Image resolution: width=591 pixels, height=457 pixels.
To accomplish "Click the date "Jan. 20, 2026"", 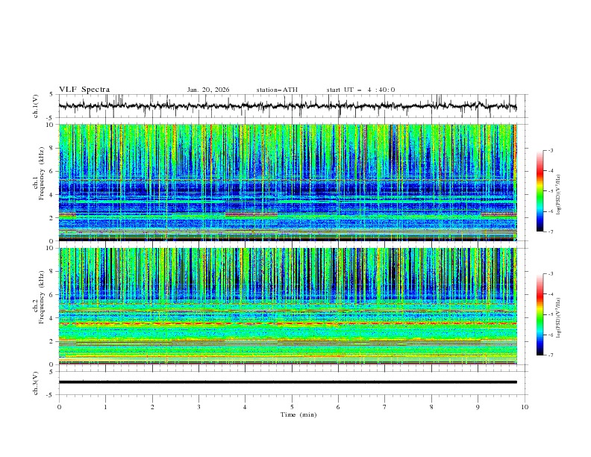I will tap(208, 90).
